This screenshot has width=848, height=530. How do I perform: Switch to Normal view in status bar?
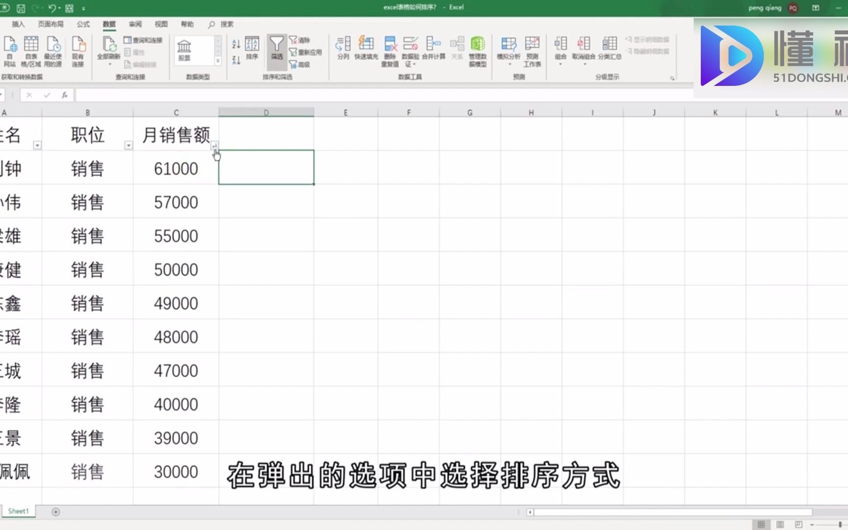[761, 525]
